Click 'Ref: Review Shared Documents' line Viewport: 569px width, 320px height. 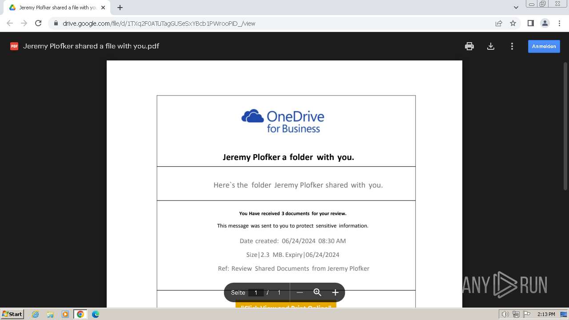(293, 268)
